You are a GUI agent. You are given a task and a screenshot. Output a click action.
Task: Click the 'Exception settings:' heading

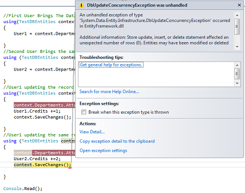(99, 104)
